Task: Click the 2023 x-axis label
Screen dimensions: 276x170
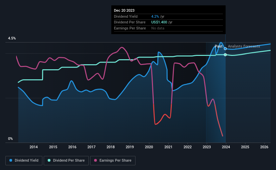Action: point(207,147)
